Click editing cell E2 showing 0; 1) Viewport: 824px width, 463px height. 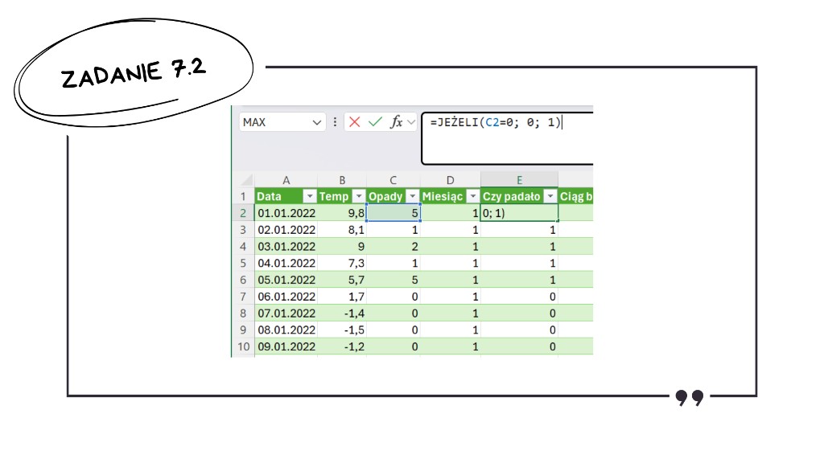pyautogui.click(x=519, y=213)
